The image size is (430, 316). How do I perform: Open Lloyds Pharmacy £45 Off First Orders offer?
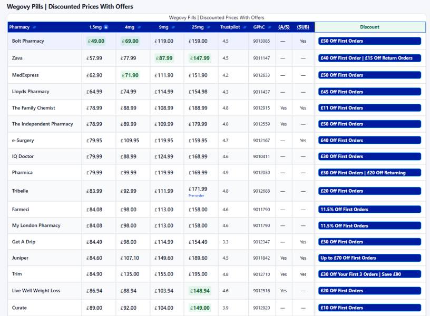click(x=370, y=92)
